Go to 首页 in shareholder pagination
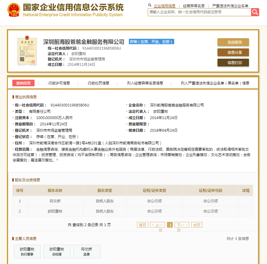This screenshot has height=264, width=267. [143, 225]
